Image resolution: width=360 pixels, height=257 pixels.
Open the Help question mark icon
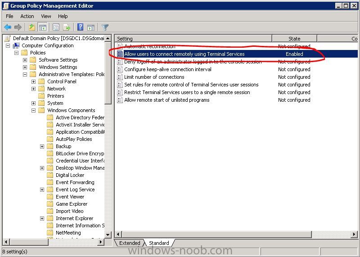80,27
